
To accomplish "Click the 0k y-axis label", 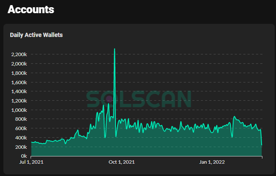I will click(24, 156).
